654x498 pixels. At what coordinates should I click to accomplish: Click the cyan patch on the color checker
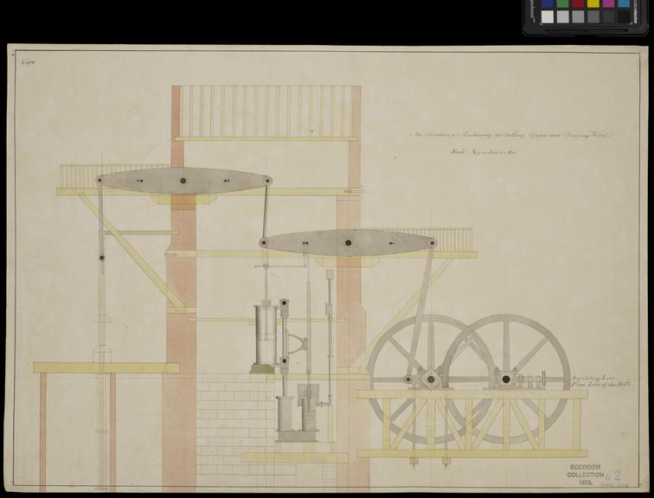[624, 3]
